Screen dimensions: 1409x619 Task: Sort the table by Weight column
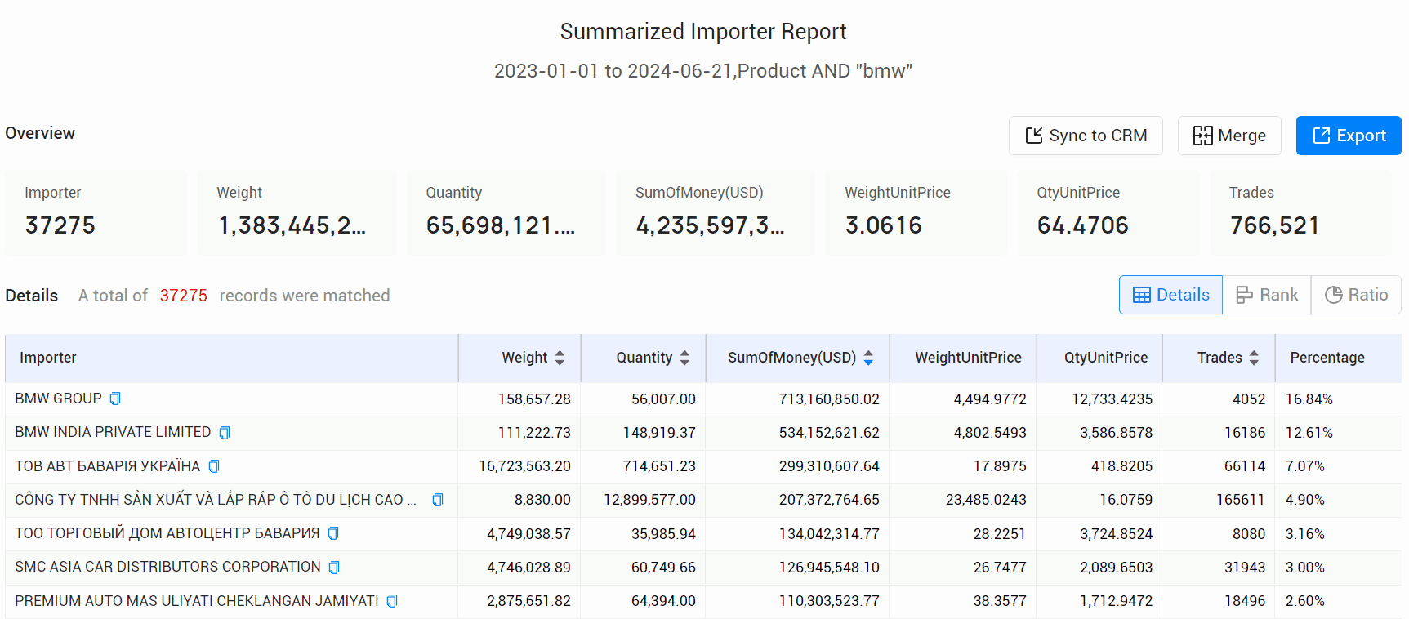pyautogui.click(x=560, y=358)
